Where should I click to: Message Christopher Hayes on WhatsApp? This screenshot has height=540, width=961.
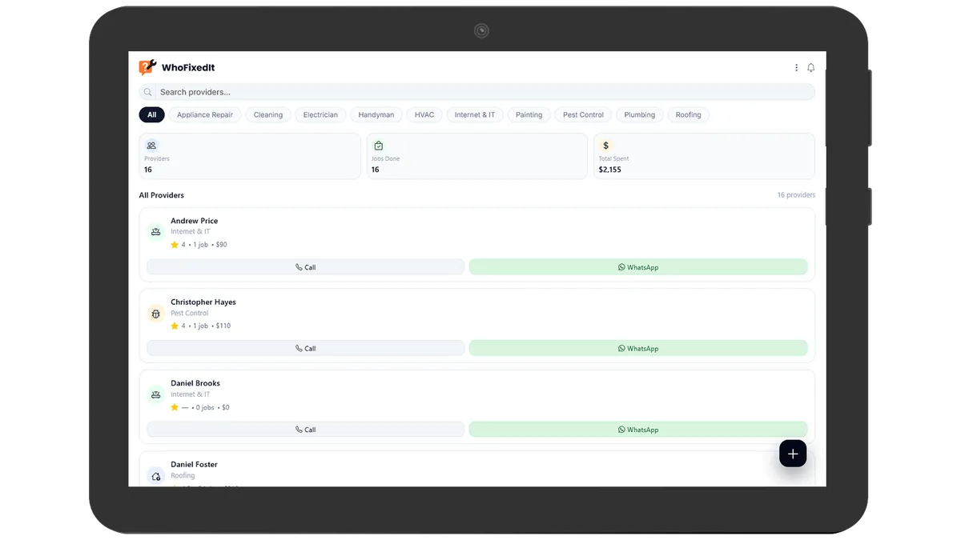(x=638, y=348)
